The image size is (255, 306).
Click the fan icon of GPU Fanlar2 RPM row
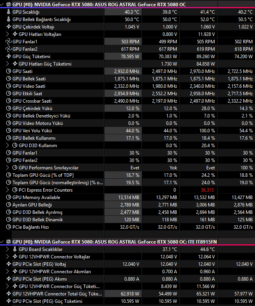click(x=9, y=49)
